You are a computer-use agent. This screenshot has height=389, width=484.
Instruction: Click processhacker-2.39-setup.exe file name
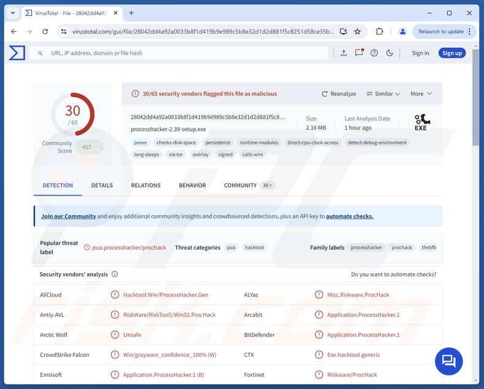168,129
